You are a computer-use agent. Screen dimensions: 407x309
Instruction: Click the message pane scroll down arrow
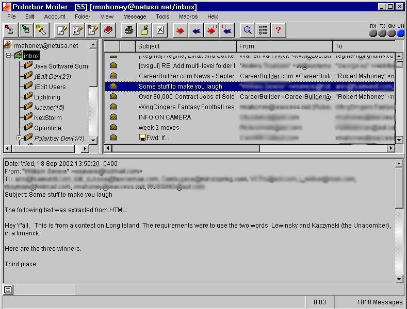point(399,279)
